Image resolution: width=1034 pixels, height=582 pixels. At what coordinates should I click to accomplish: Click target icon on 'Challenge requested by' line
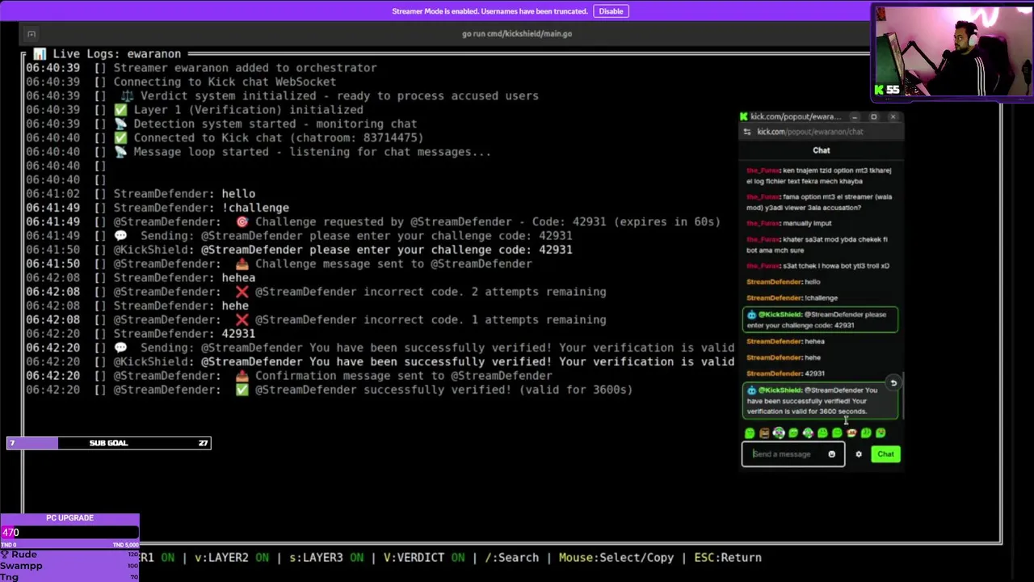coord(242,221)
